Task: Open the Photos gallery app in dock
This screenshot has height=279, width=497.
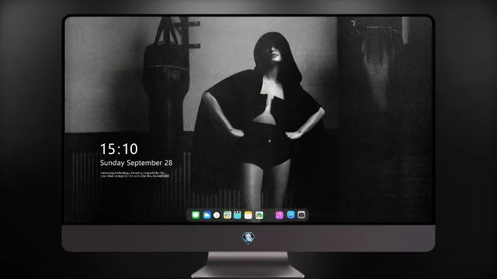Action: 259,215
